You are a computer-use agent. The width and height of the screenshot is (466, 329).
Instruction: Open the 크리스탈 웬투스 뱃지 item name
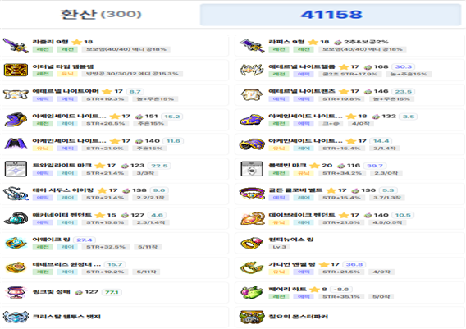(x=66, y=317)
